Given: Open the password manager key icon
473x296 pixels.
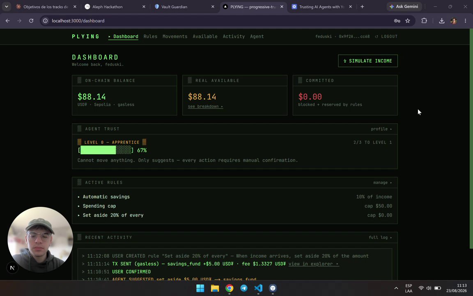Looking at the screenshot, I should (x=397, y=21).
